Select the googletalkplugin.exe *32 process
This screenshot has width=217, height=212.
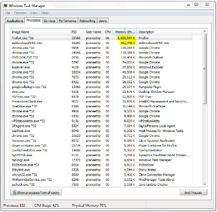pos(101,87)
